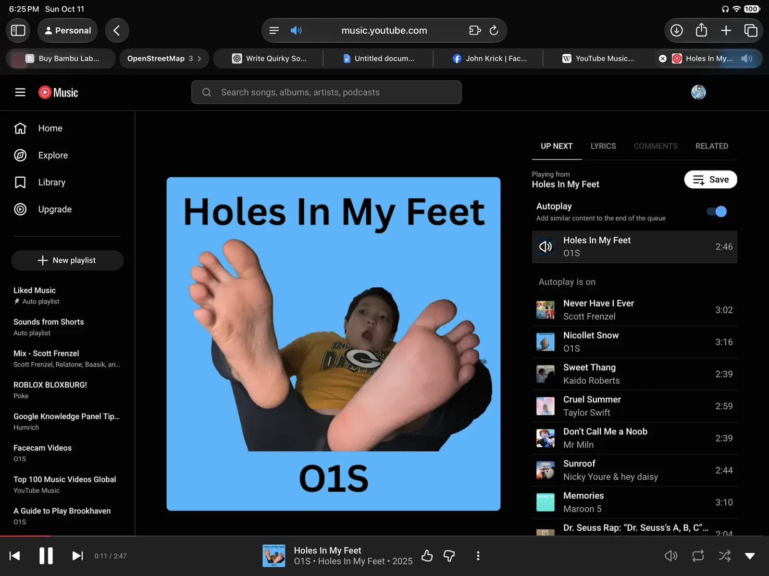Open the Upgrade option
The width and height of the screenshot is (769, 576).
click(67, 209)
